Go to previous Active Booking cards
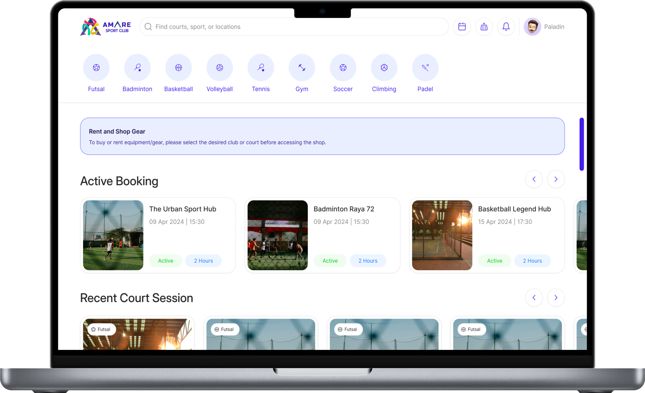 coord(534,179)
